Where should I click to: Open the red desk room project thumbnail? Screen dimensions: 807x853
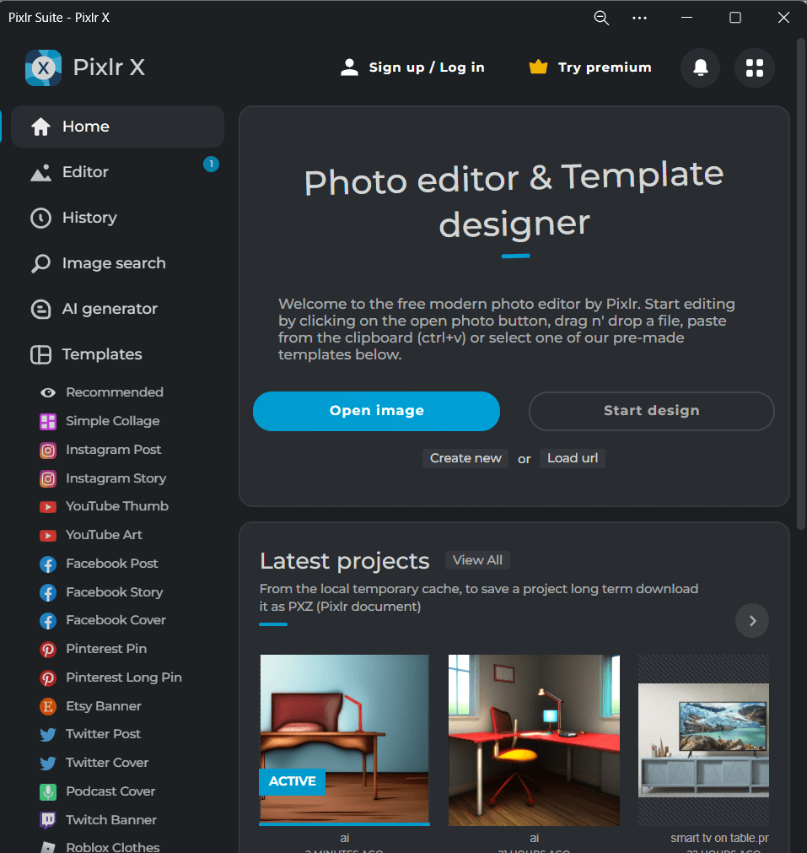[x=534, y=740]
